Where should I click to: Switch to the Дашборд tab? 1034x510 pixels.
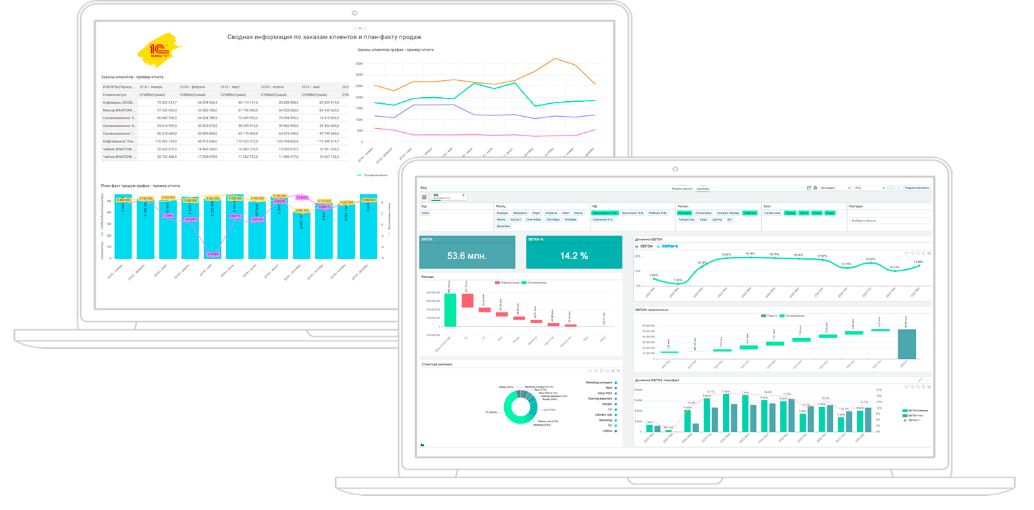coord(703,189)
